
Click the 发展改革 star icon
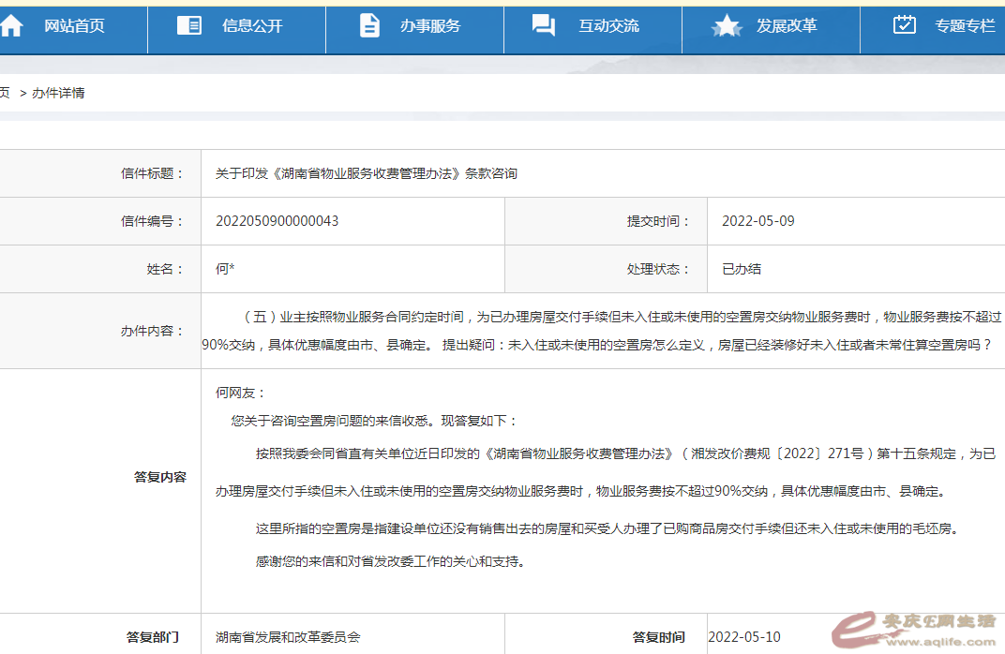pyautogui.click(x=726, y=26)
